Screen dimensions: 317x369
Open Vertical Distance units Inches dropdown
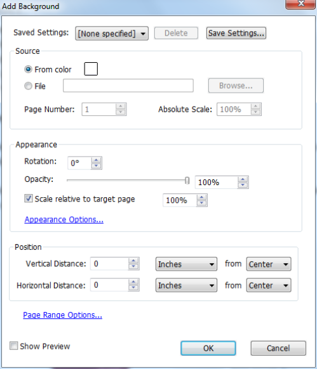coord(186,264)
